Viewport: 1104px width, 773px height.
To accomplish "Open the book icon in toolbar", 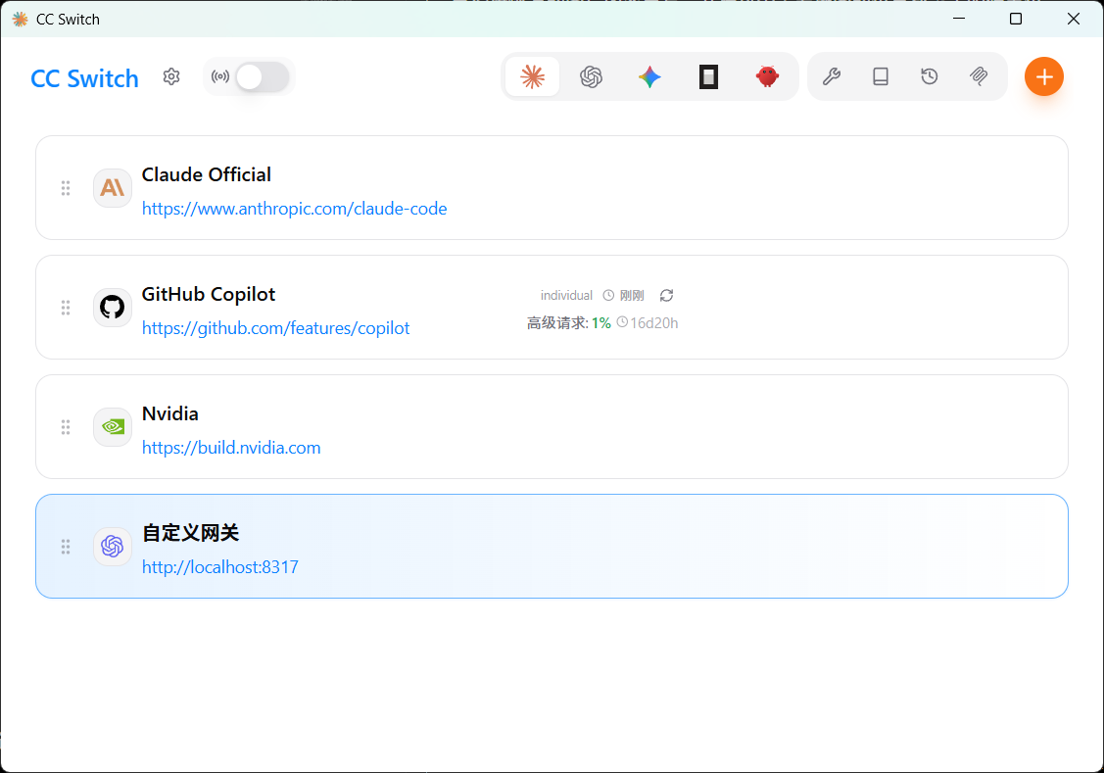I will [x=881, y=76].
